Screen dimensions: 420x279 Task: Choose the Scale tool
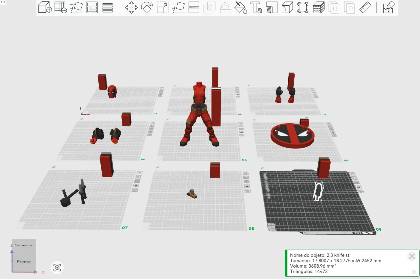[163, 7]
